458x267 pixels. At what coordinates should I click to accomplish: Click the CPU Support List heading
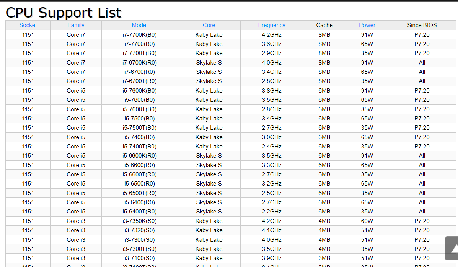(64, 13)
